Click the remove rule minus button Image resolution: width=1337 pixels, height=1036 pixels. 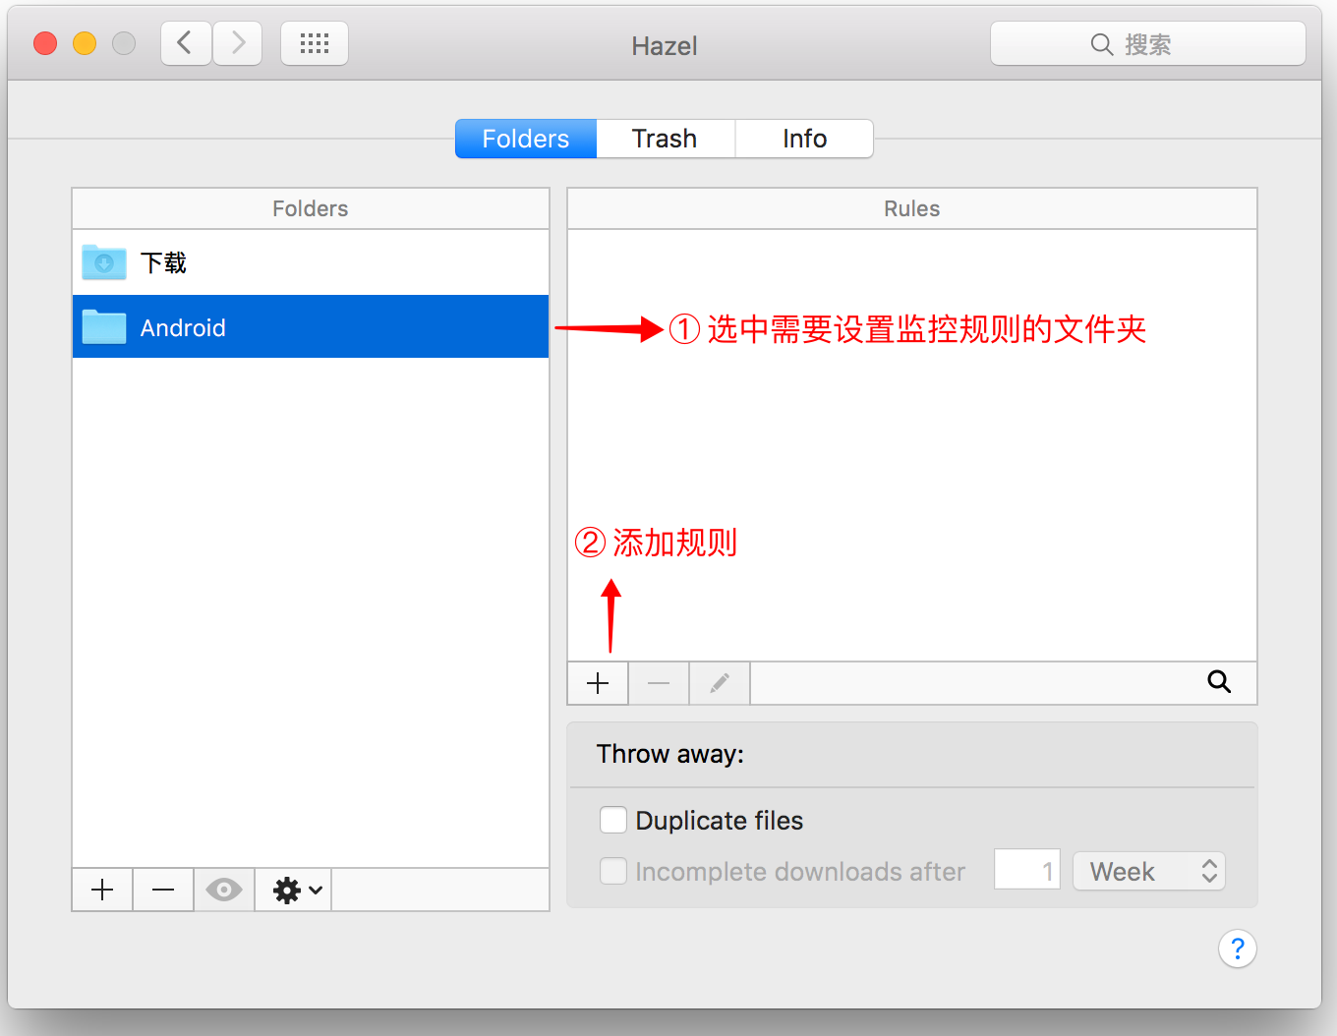click(659, 683)
